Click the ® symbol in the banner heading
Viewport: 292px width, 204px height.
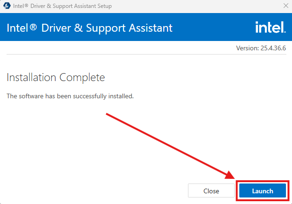(33, 27)
